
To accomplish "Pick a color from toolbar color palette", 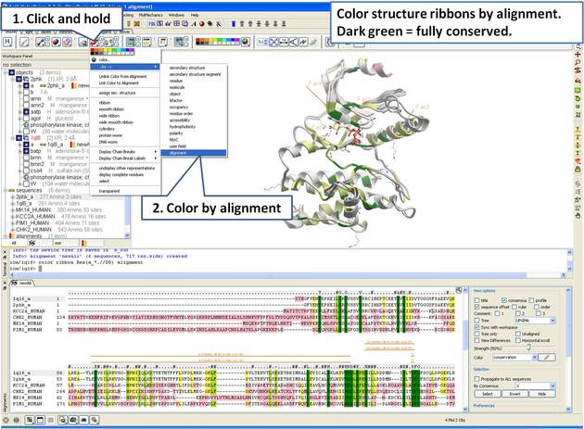I will click(x=218, y=42).
